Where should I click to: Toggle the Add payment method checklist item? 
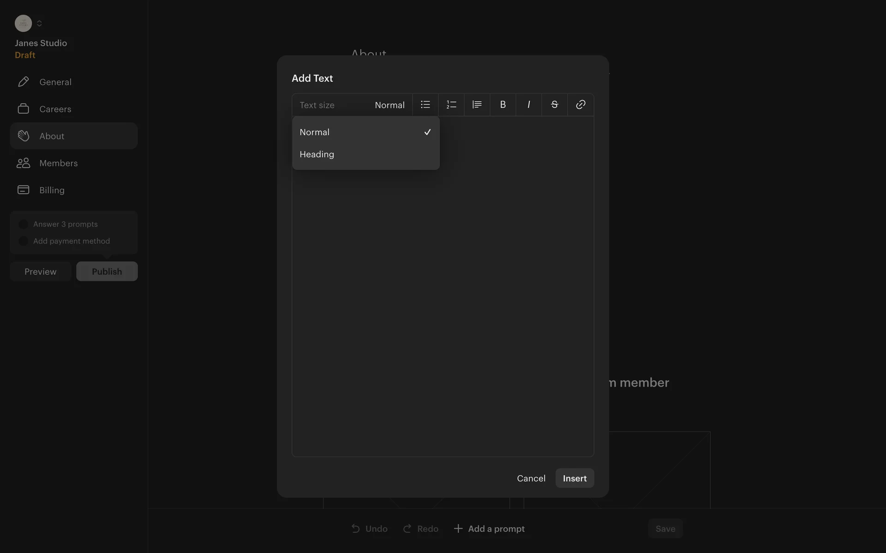tap(23, 241)
